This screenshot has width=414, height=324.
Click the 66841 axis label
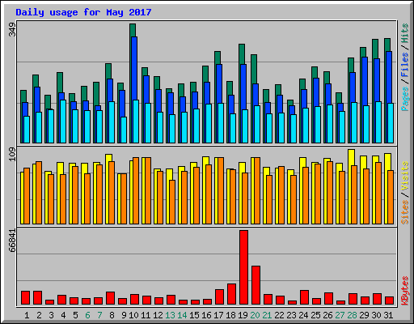[x=12, y=241]
